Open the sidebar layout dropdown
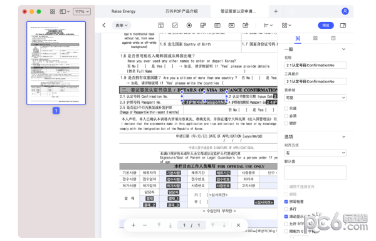 pyautogui.click(x=65, y=11)
